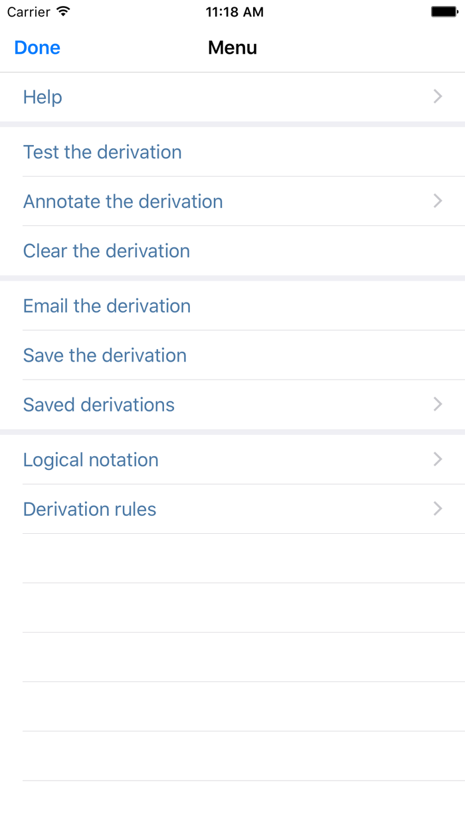Viewport: 465px width, 827px height.
Task: Choose Clear the derivation
Action: click(106, 251)
